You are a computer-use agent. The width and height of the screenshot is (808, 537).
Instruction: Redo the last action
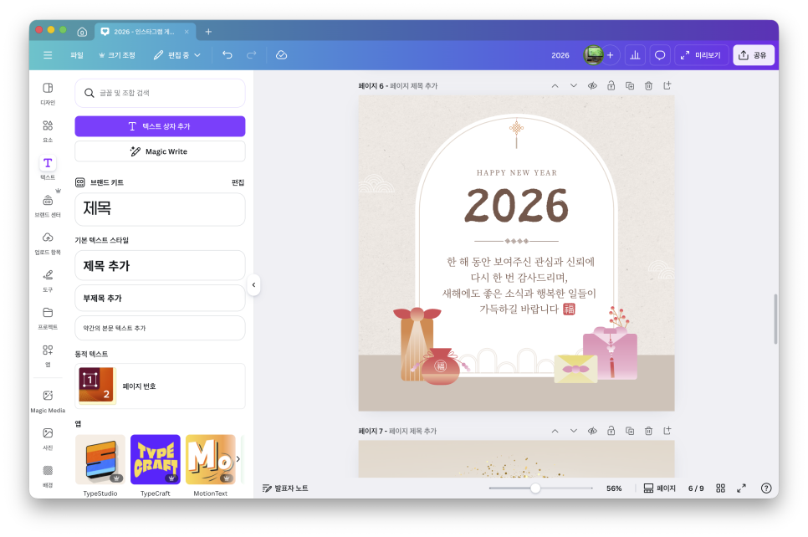point(252,55)
